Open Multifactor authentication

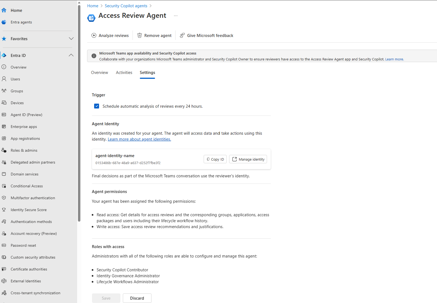33,198
